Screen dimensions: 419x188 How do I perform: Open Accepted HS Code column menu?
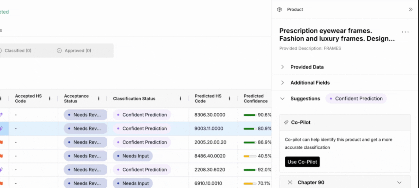click(50, 99)
